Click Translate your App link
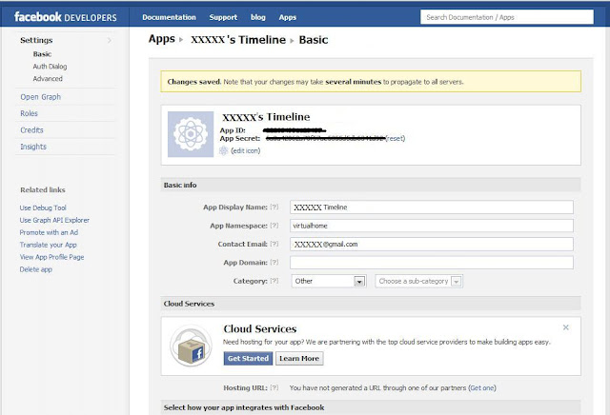Screen dimensions: 610x415 [48, 245]
